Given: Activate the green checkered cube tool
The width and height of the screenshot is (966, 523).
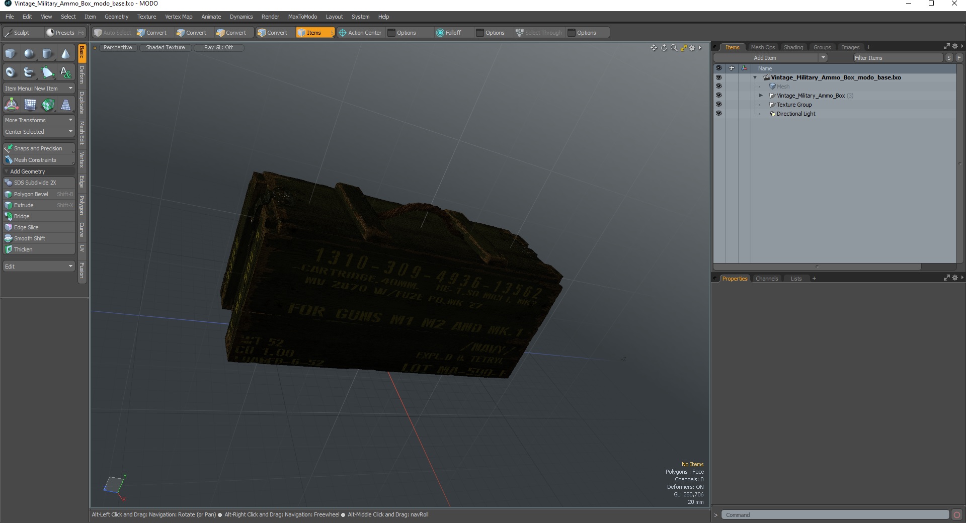Looking at the screenshot, I should (48, 105).
